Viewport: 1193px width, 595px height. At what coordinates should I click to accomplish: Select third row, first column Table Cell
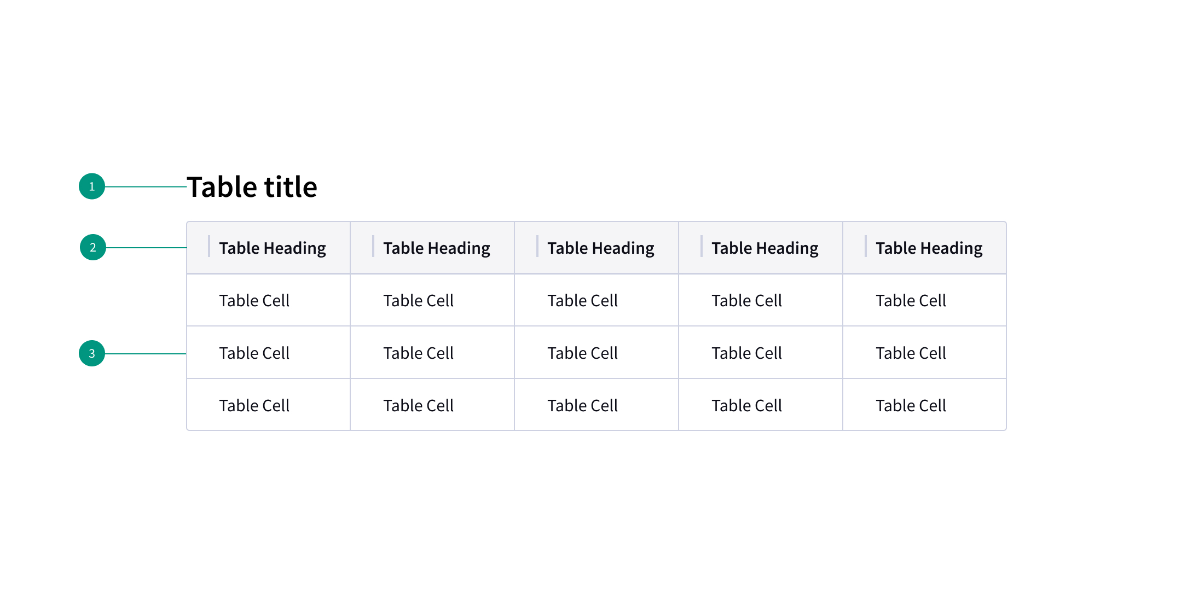[x=254, y=405]
